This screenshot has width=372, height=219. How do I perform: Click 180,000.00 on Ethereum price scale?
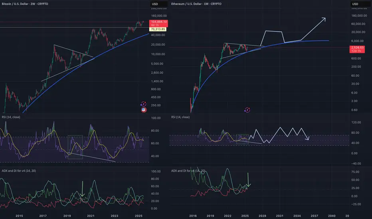click(359, 16)
